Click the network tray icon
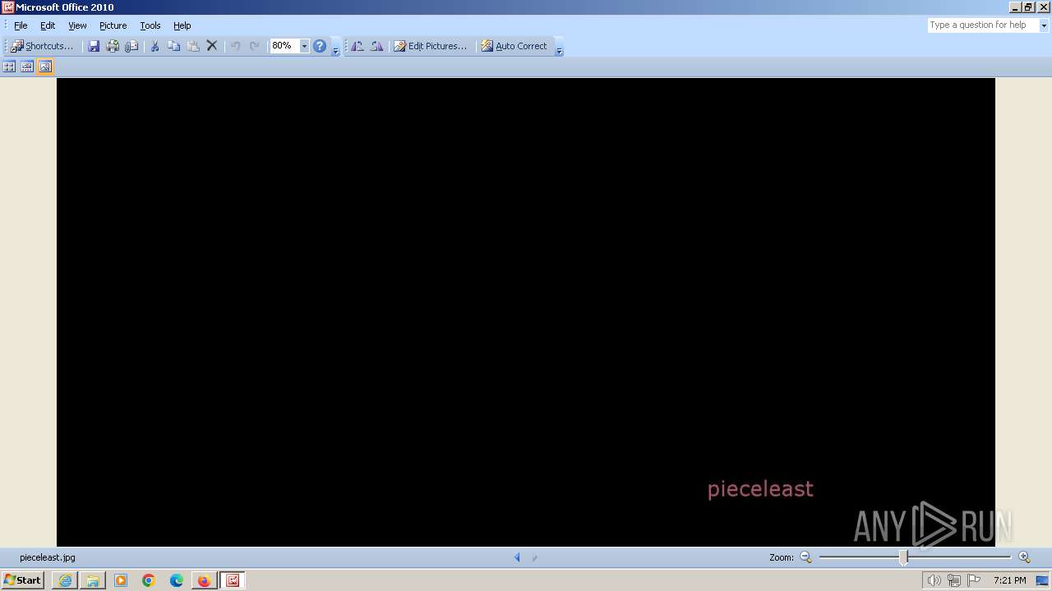Image resolution: width=1052 pixels, height=591 pixels. (954, 580)
